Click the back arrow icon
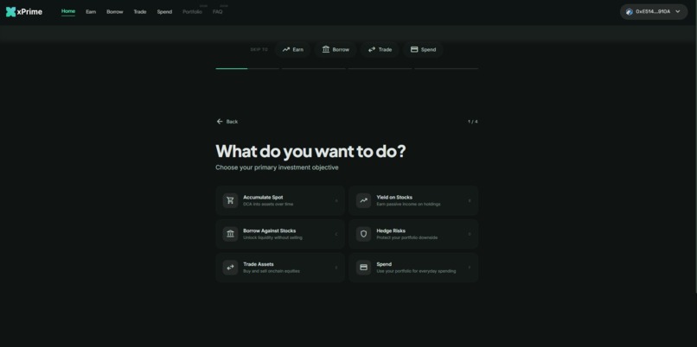697x347 pixels. click(220, 122)
